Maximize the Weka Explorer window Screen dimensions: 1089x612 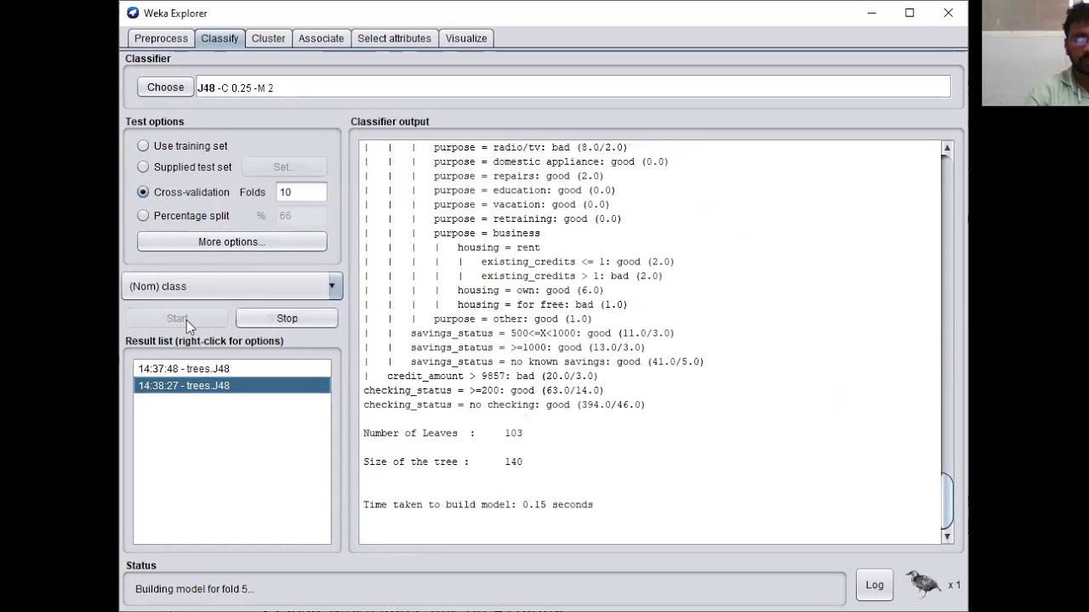(x=909, y=13)
